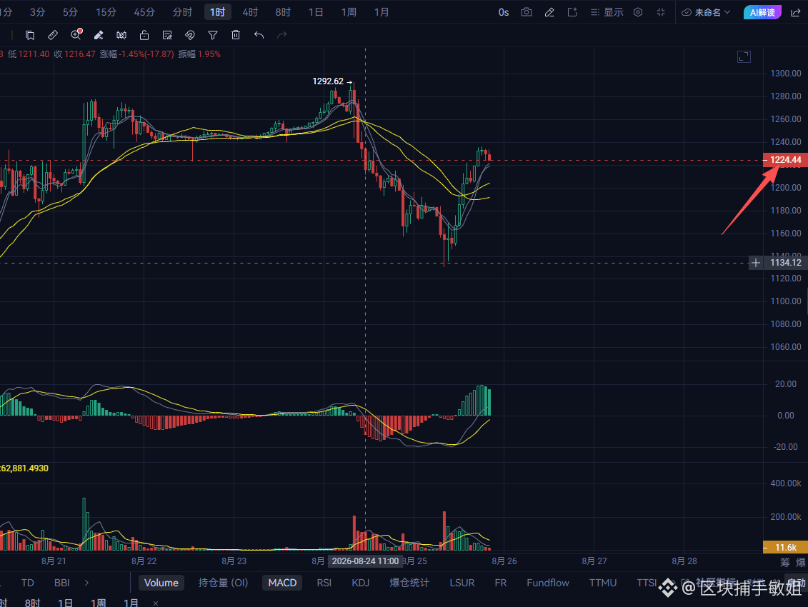Click the 62,881.4930 volume value
This screenshot has height=607, width=808.
point(24,468)
